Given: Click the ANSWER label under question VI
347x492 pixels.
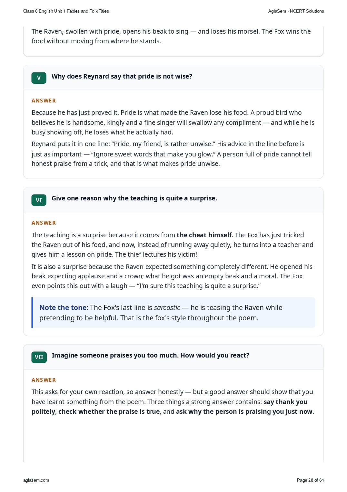Looking at the screenshot, I should tap(44, 223).
